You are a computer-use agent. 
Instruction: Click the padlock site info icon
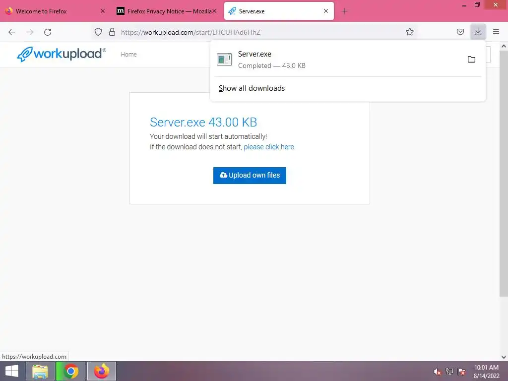click(x=112, y=32)
